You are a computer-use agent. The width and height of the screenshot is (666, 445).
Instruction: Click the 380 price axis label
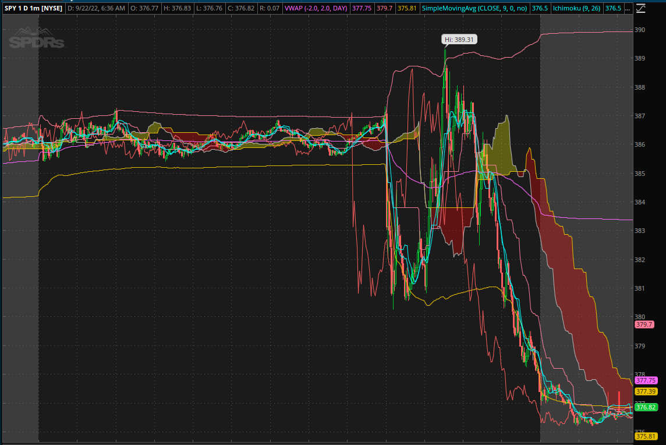640,317
